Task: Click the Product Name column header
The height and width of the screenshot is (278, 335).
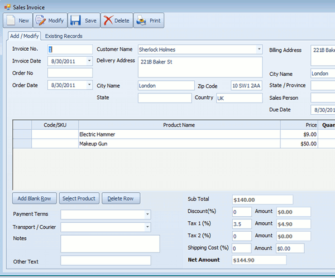Action: coord(179,125)
